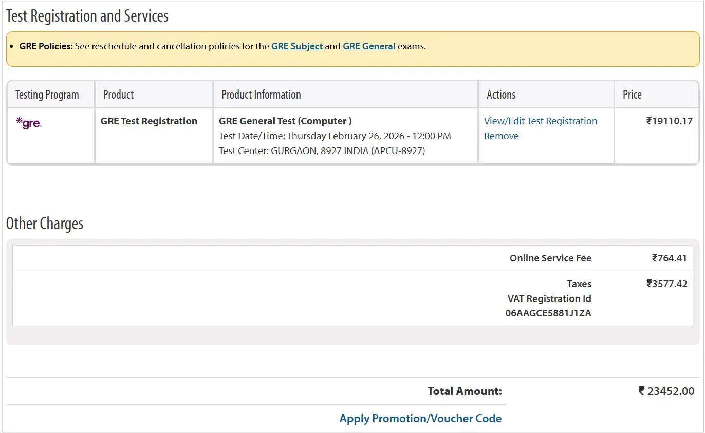Click the Online Service Fee label

tap(550, 258)
